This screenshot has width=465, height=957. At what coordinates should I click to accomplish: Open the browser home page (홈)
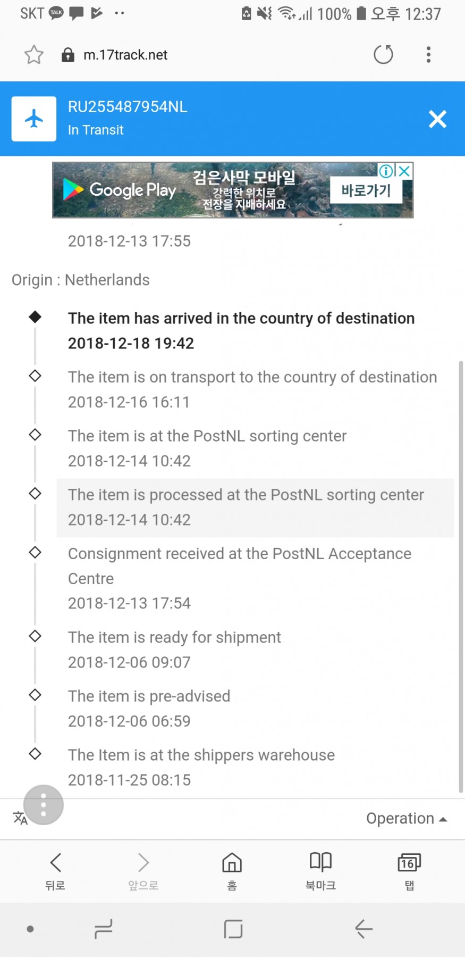(232, 870)
